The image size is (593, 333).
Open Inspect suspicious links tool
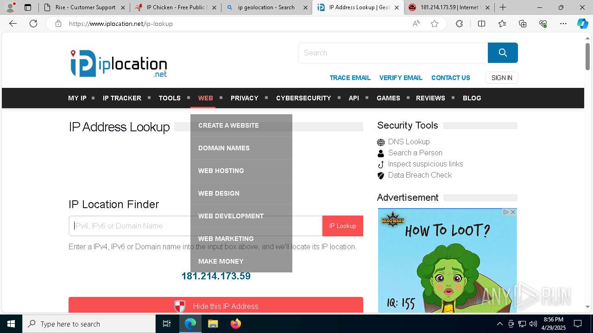click(x=425, y=164)
